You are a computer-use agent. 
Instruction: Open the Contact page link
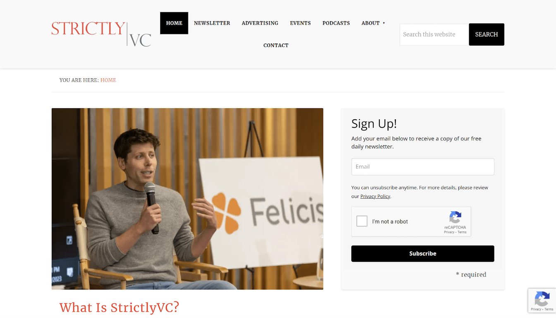click(x=276, y=46)
